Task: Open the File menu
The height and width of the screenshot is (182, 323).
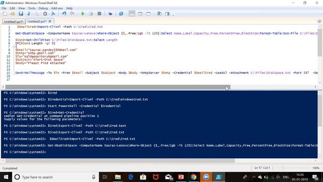Action: (4, 8)
